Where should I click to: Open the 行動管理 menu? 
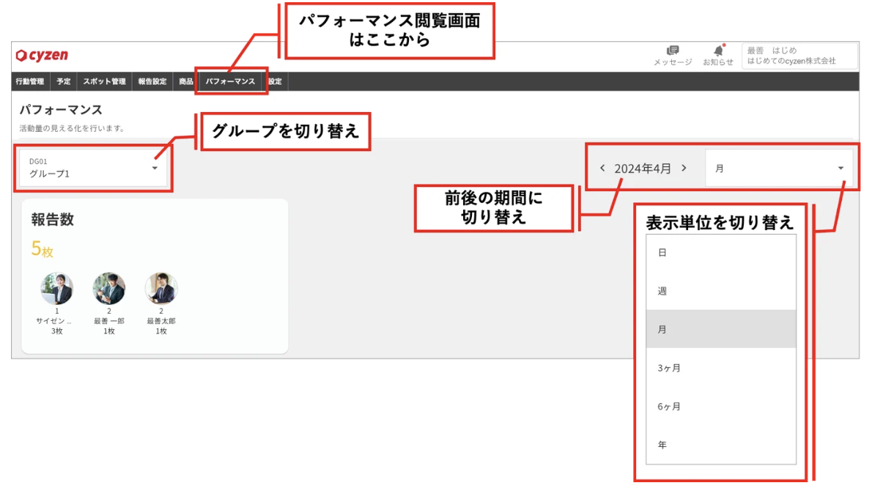coord(30,81)
